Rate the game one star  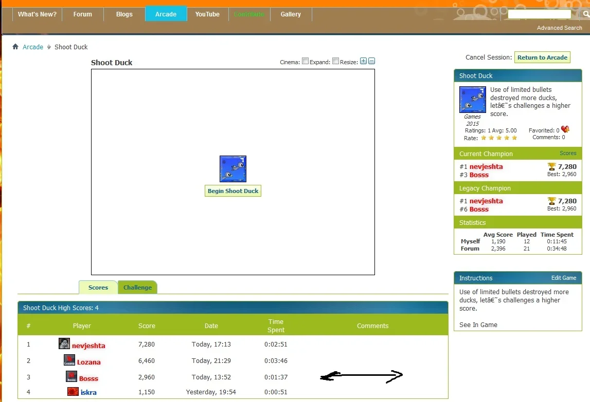pos(484,138)
